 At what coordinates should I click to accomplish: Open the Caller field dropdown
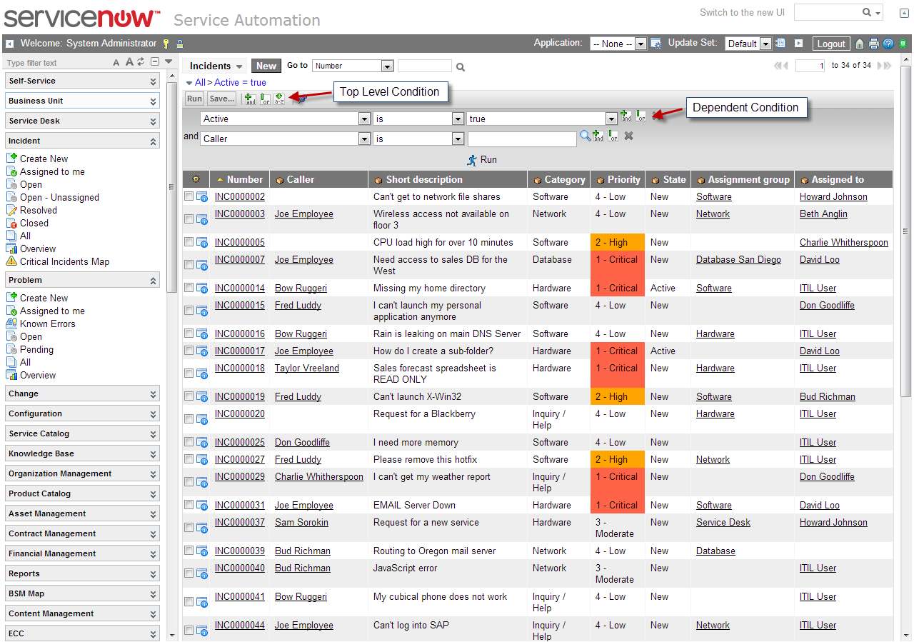[285, 139]
